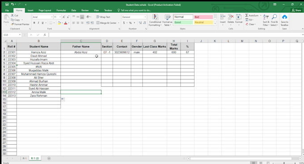Click the Insert Function fx icon
304x164 pixels.
(45, 35)
